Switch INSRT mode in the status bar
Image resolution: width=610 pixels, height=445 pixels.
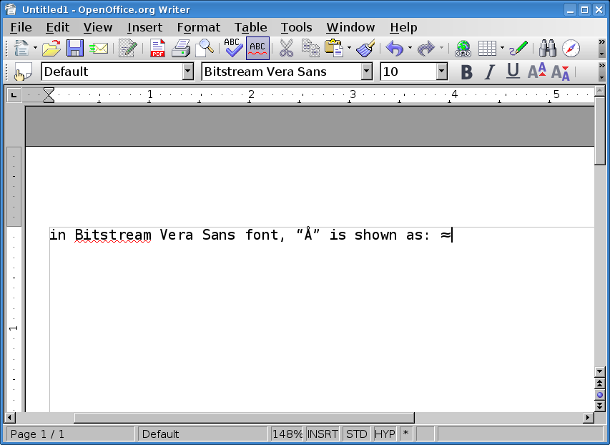(323, 434)
